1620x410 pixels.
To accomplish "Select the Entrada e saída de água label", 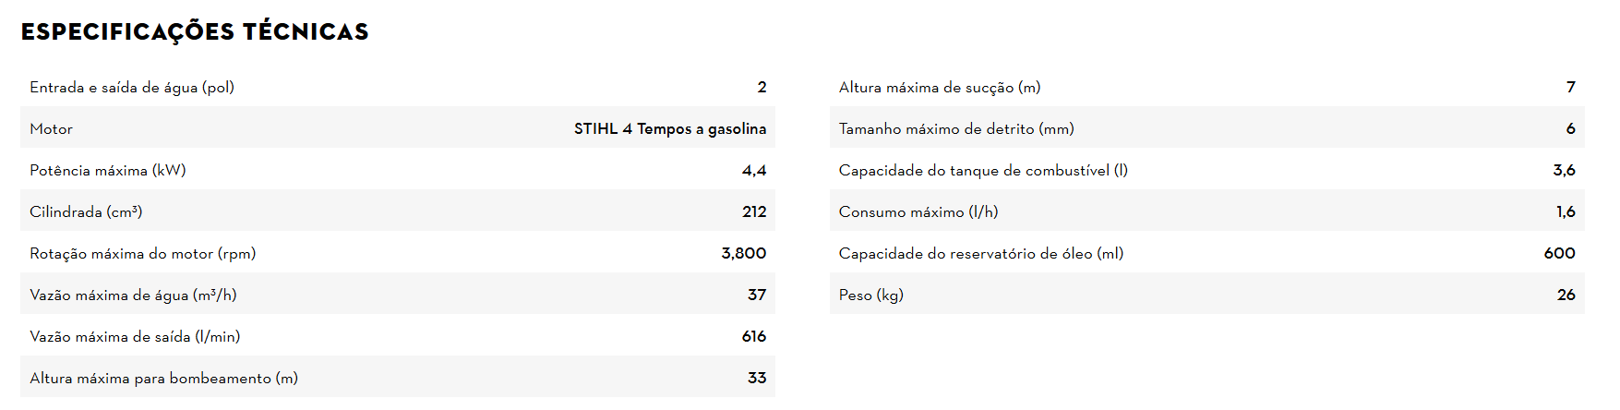I will (x=132, y=88).
